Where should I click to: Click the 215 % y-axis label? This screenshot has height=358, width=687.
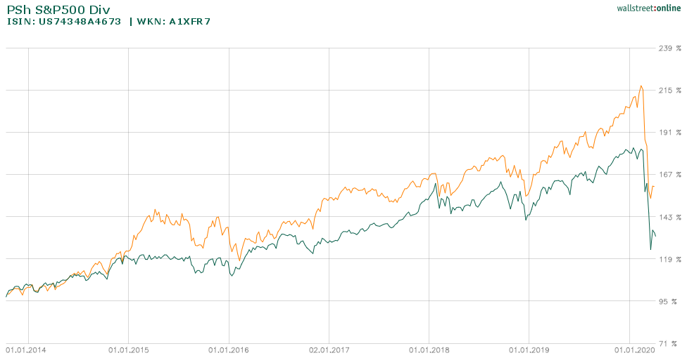(669, 91)
